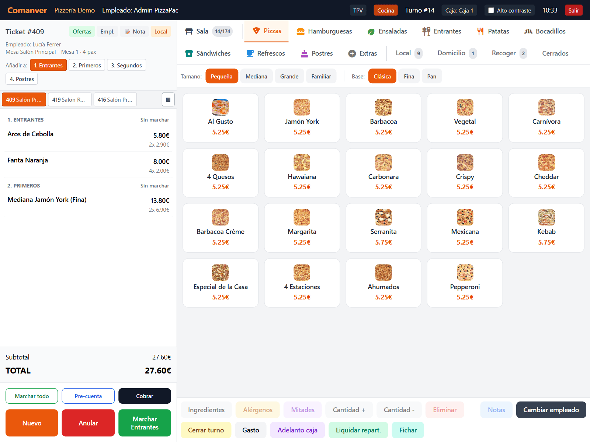Open the ticket grid view icon
This screenshot has height=442, width=590.
(x=168, y=99)
